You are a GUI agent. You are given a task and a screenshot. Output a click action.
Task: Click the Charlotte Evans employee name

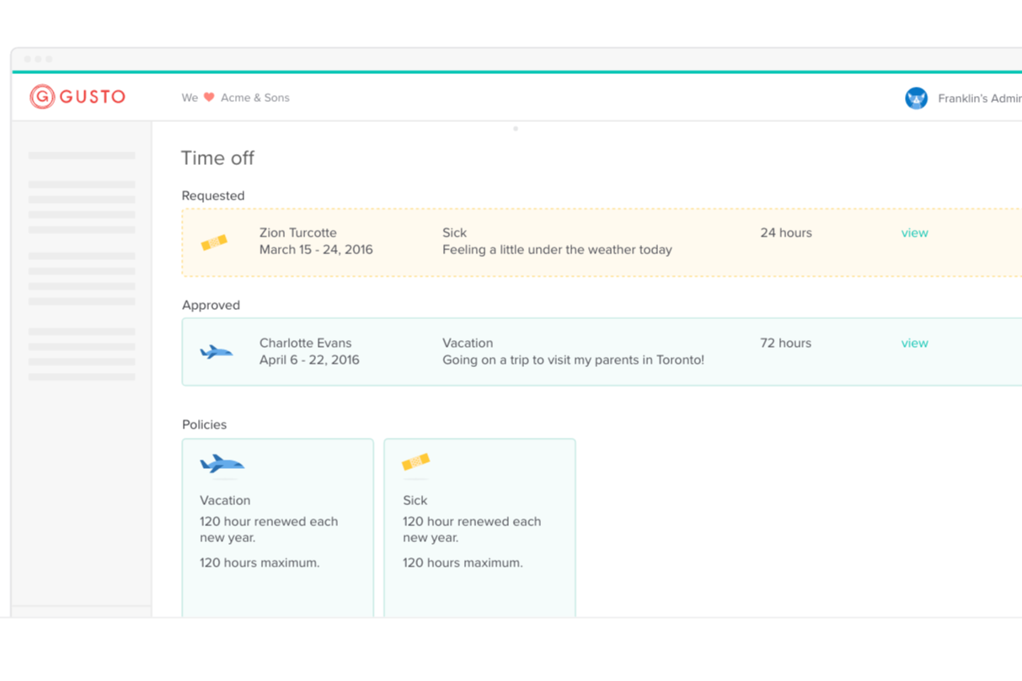305,343
